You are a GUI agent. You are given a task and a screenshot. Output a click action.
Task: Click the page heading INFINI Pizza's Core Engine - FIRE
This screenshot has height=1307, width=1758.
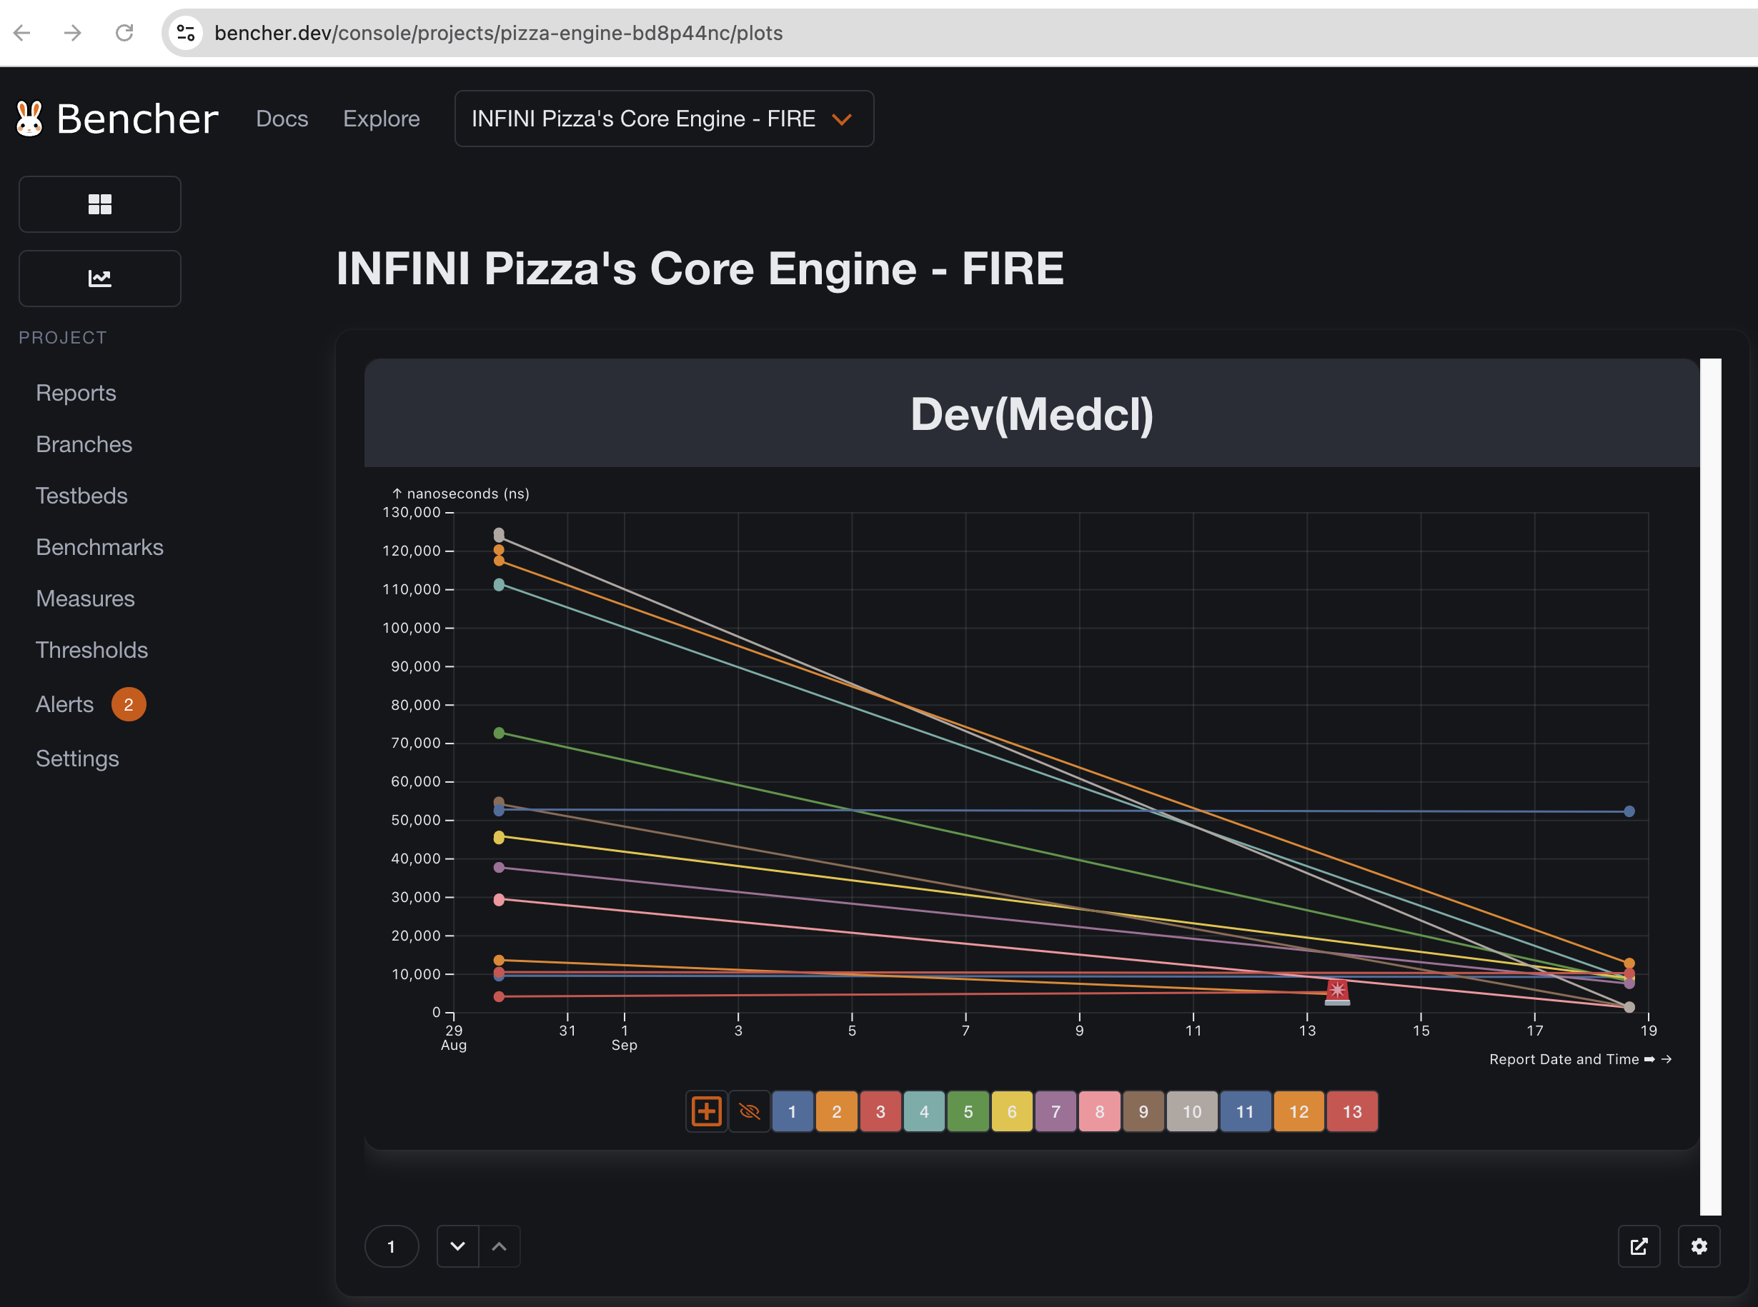tap(700, 269)
